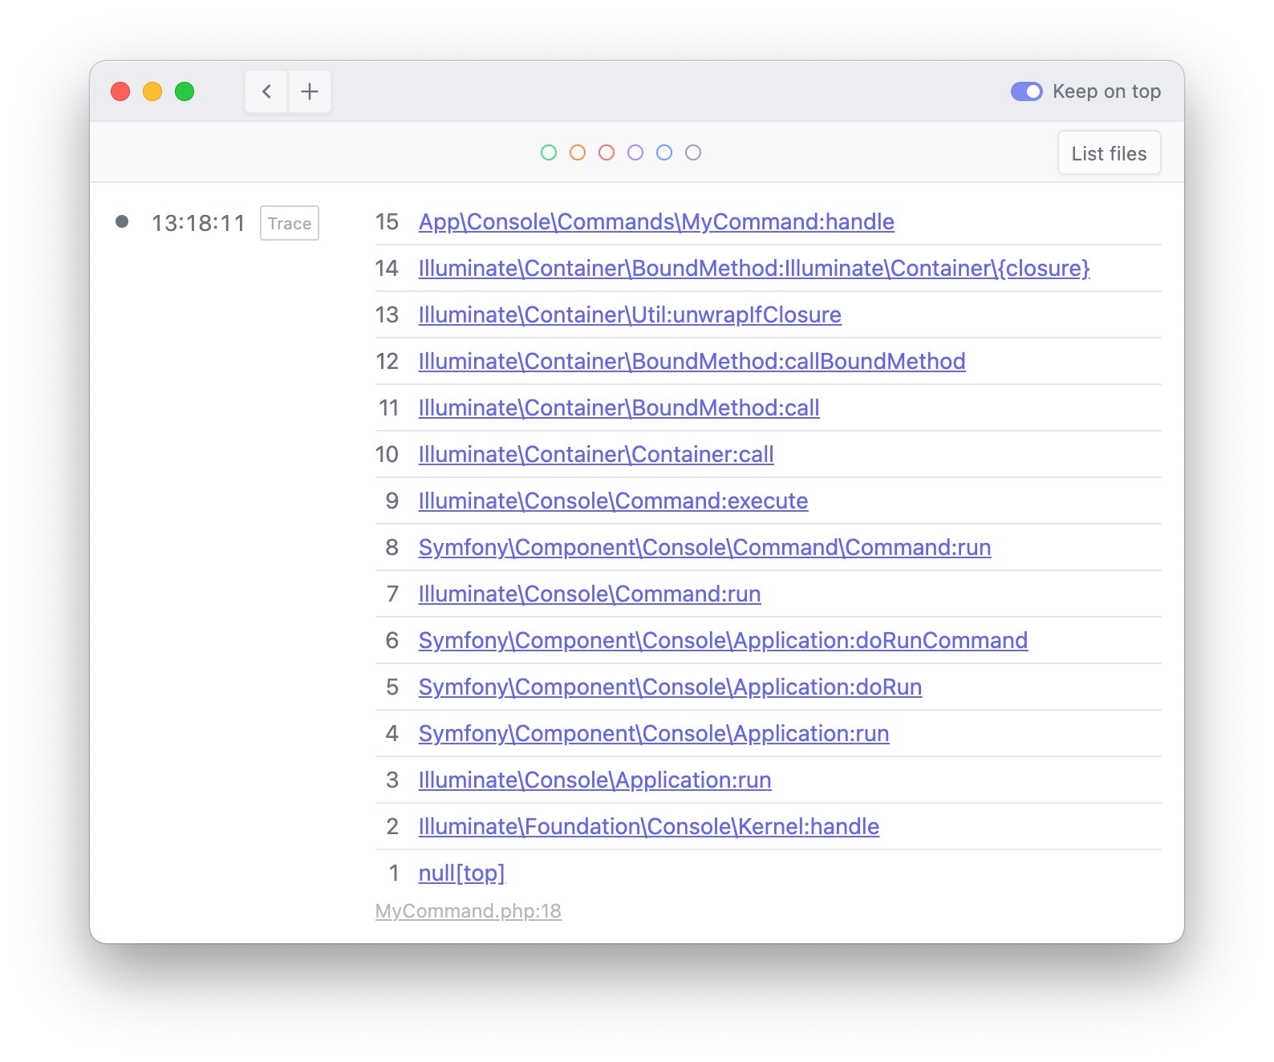This screenshot has height=1062, width=1274.
Task: Filter by the purple color circle
Action: pos(635,152)
